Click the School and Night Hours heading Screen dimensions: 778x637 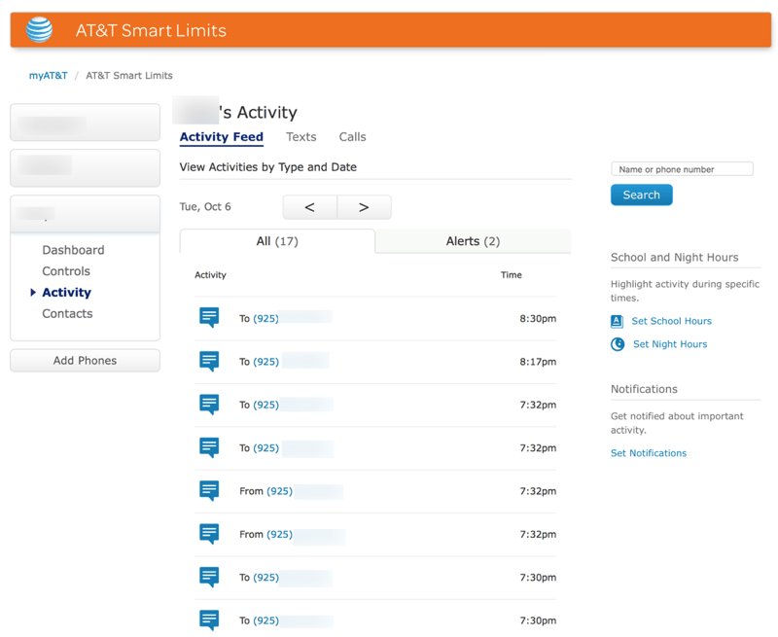pyautogui.click(x=674, y=258)
